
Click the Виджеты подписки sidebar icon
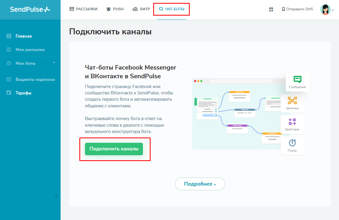(x=9, y=80)
